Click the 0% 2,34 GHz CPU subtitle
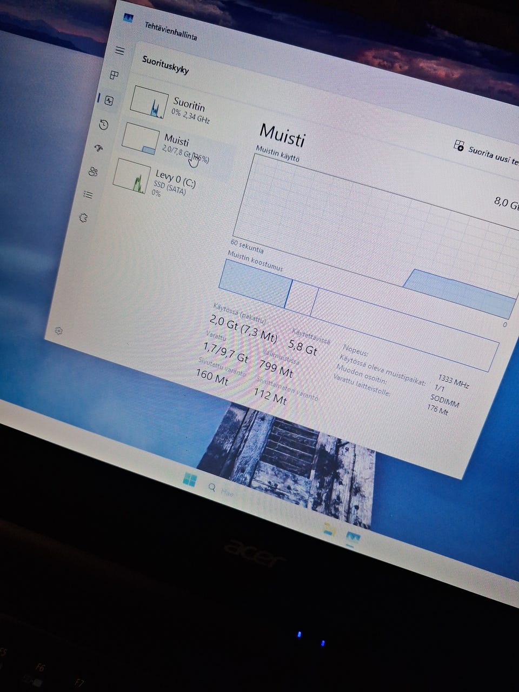This screenshot has height=692, width=519. 190,115
